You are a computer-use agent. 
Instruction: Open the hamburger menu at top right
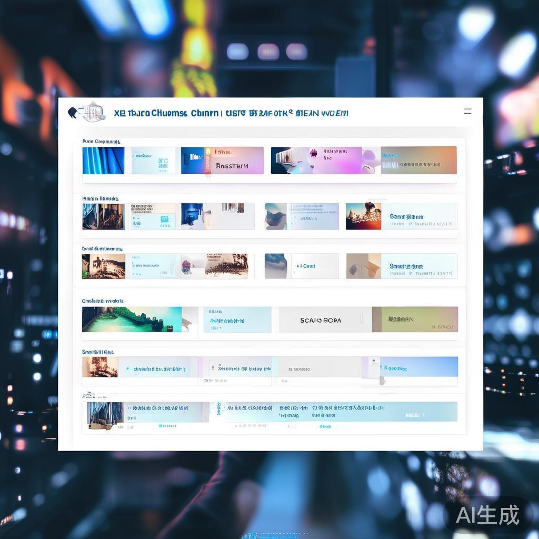point(467,111)
